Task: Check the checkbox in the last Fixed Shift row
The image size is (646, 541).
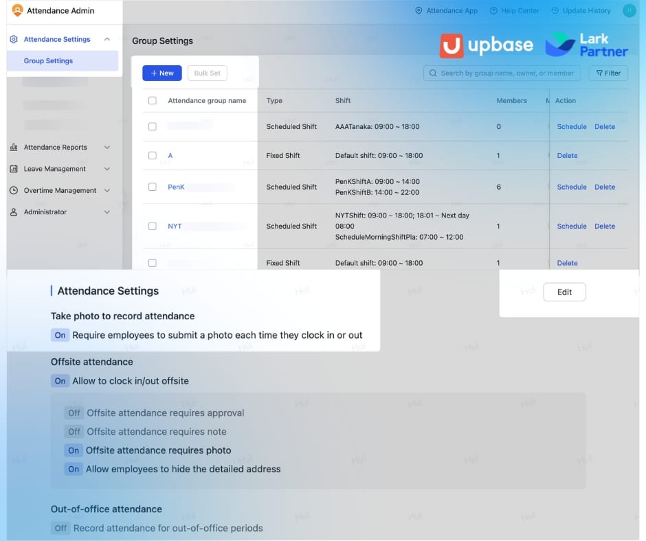Action: coord(153,263)
